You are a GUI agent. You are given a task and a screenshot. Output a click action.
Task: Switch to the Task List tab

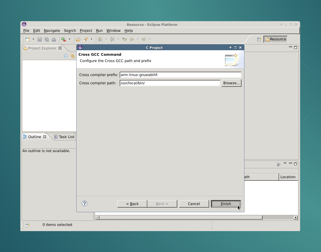tap(64, 137)
